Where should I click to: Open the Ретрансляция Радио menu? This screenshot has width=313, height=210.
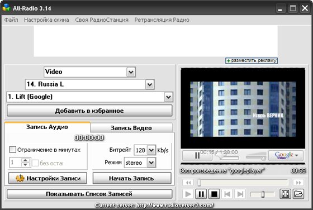(x=162, y=20)
